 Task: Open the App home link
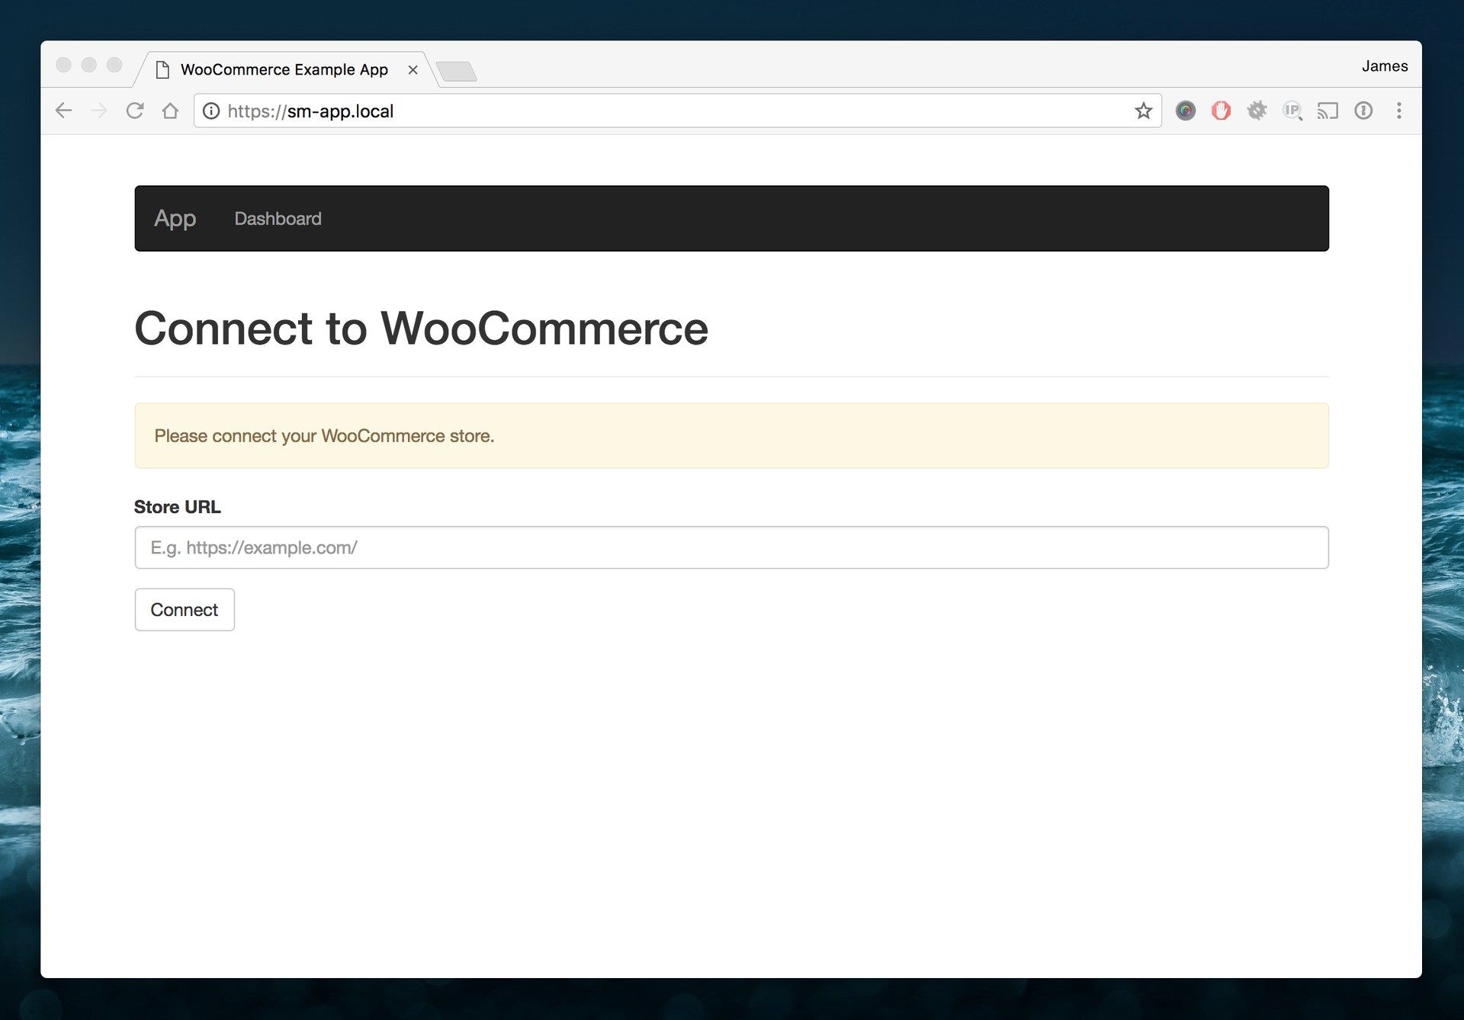(175, 219)
